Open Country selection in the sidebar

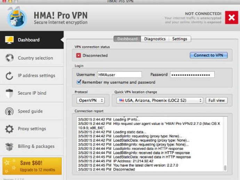click(x=32, y=58)
